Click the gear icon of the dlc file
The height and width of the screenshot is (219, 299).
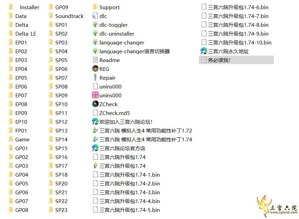tap(95, 16)
